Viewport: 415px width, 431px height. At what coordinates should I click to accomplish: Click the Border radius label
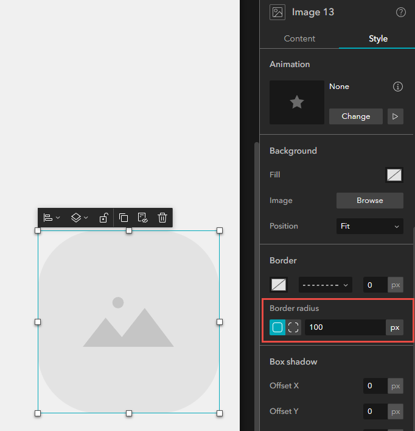(x=294, y=308)
